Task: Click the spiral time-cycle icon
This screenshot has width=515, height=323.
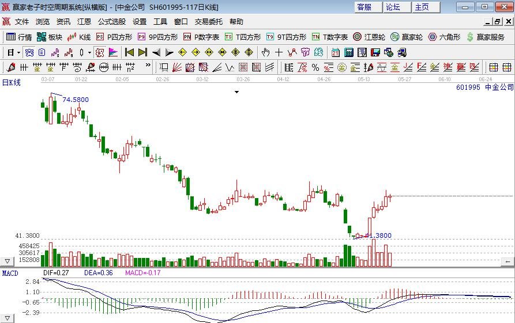Action: point(77,67)
